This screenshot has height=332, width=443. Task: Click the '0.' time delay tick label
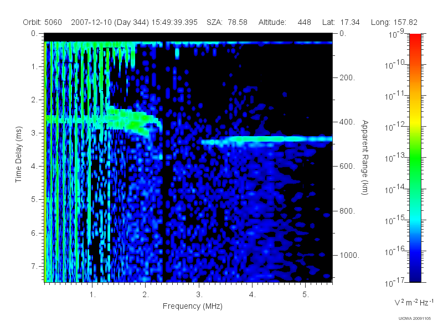pos(34,33)
